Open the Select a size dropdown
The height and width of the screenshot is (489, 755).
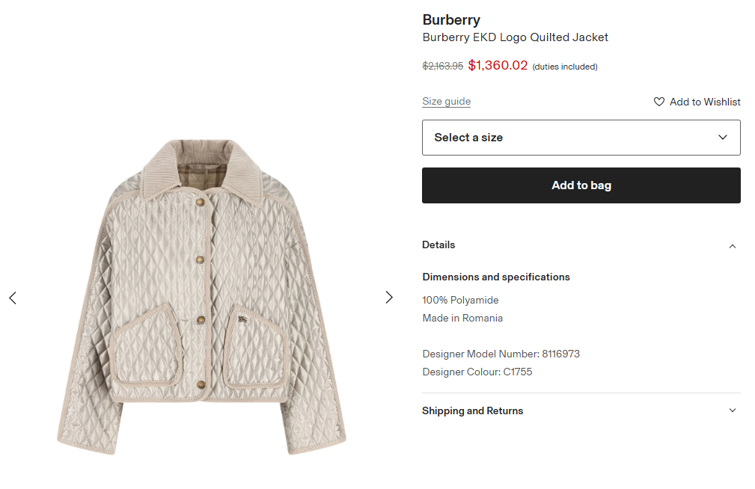click(x=581, y=138)
